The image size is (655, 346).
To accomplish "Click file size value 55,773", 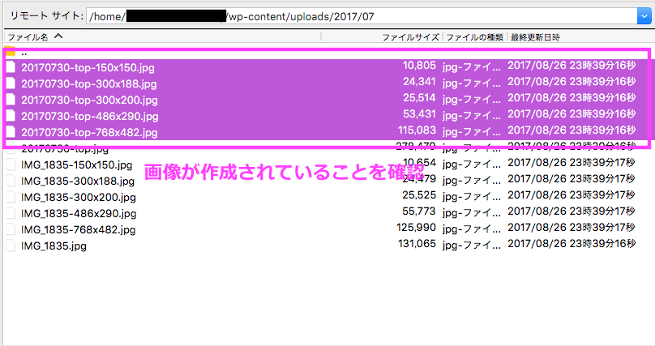I will [x=419, y=211].
